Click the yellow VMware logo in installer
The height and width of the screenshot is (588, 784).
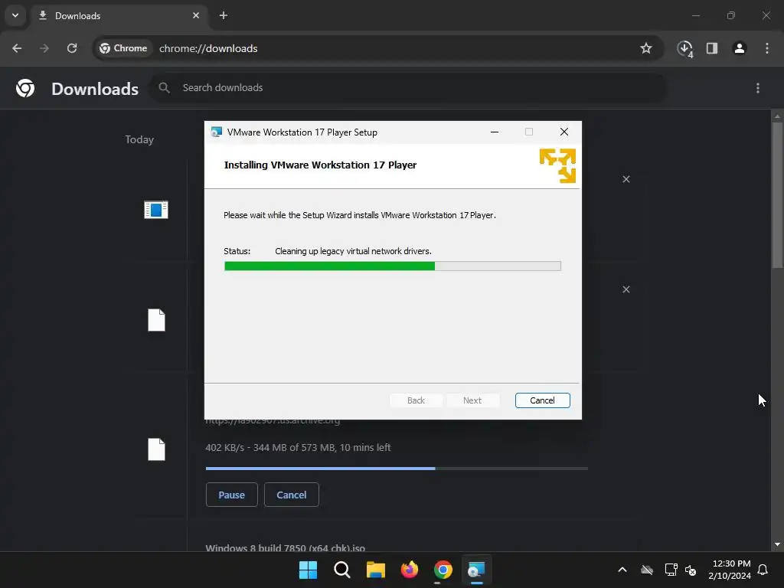557,165
